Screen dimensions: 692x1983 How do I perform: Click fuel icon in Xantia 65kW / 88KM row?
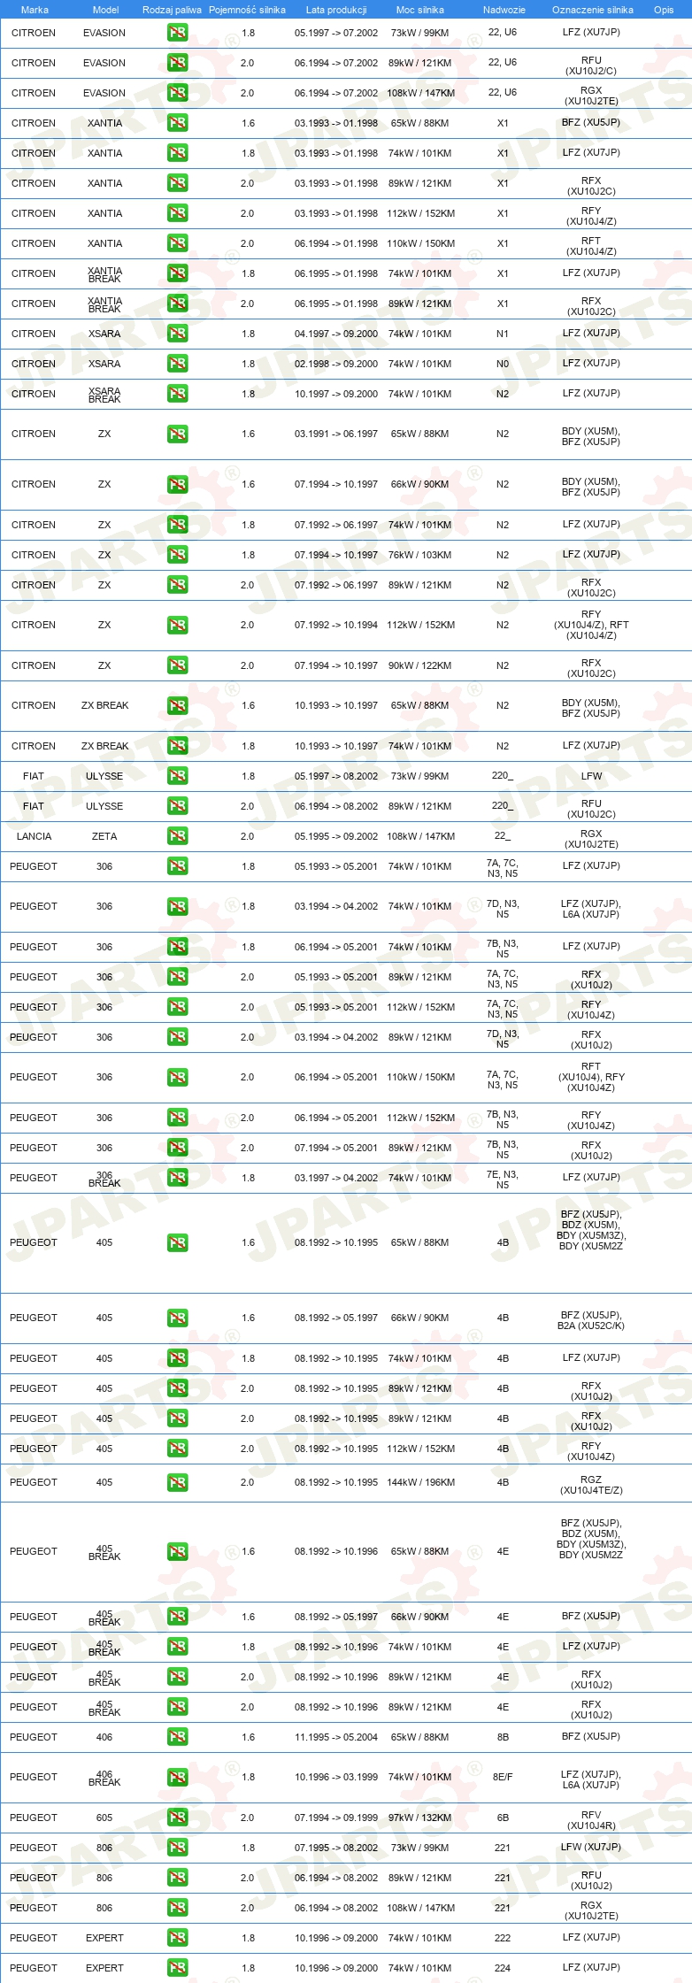[177, 123]
